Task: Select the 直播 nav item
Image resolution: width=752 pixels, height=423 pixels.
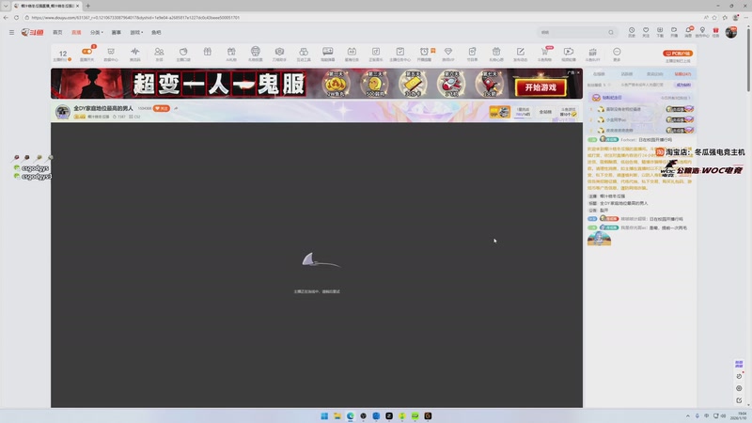Action: point(76,32)
